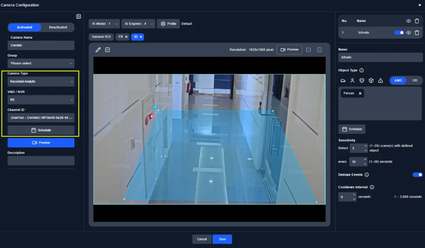Click the Description input field

[41, 160]
